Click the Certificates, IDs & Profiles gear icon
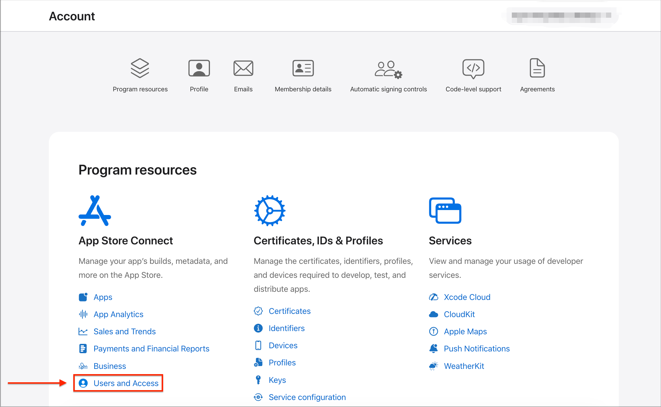Viewport: 661px width, 407px height. click(270, 211)
